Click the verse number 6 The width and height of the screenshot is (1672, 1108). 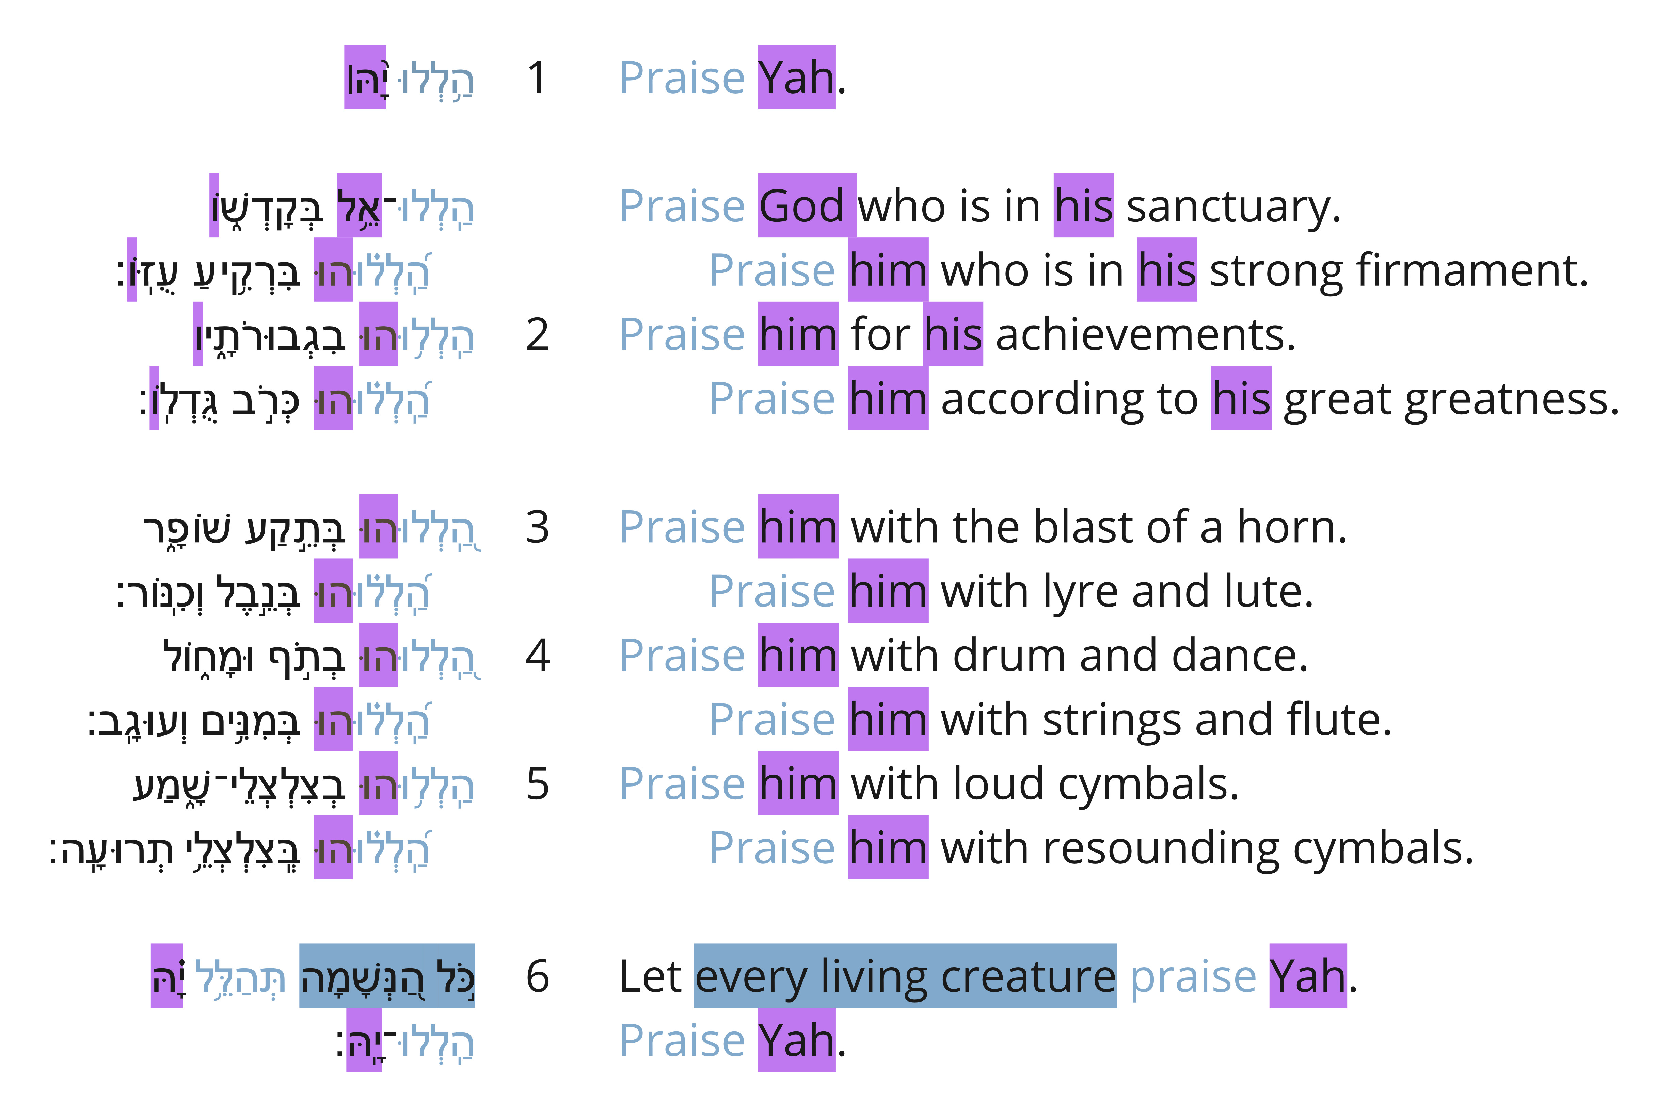tap(537, 977)
